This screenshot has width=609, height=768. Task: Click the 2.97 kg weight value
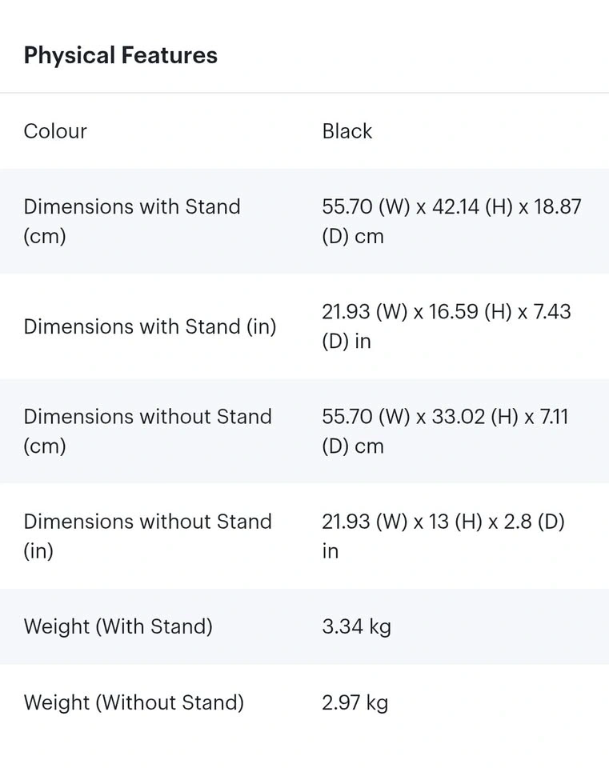(x=355, y=702)
